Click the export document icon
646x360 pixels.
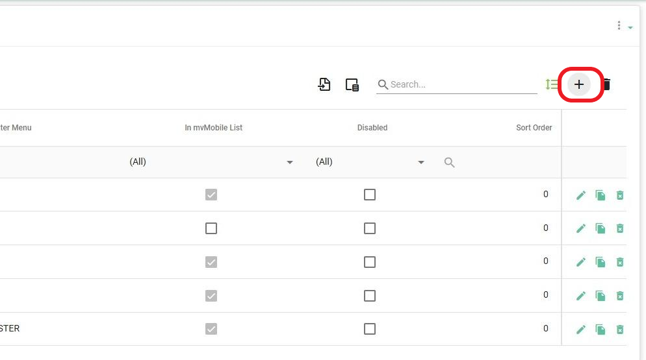pyautogui.click(x=324, y=84)
